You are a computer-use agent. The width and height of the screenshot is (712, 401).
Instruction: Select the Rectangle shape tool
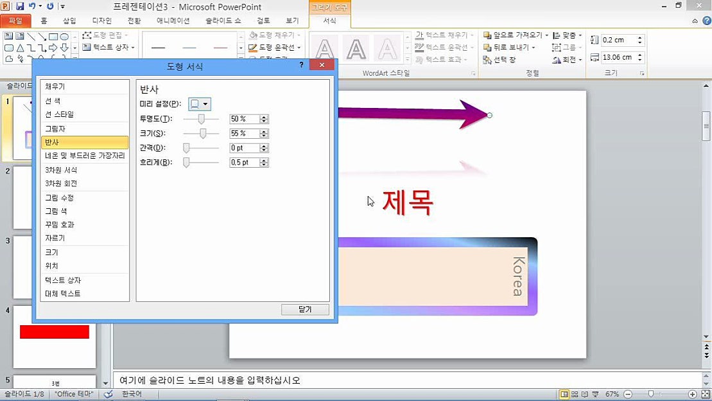tap(53, 36)
